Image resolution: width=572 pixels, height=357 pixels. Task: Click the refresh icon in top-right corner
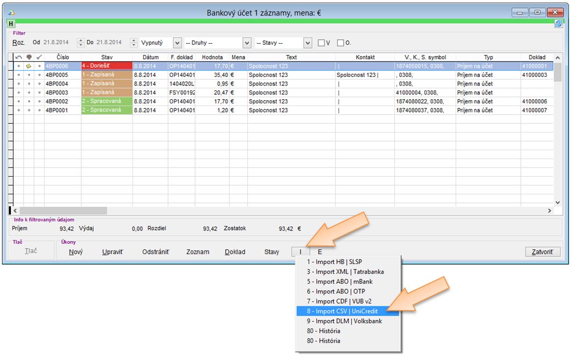[x=559, y=23]
